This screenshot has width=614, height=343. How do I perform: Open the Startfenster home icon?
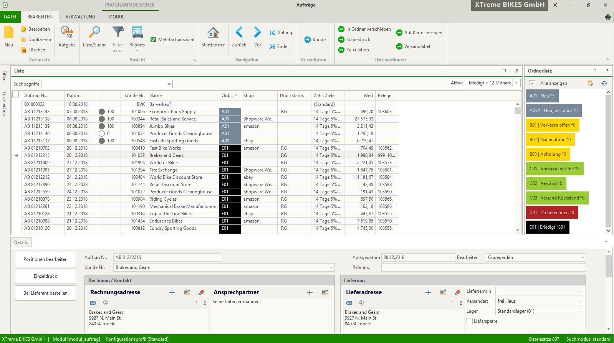pyautogui.click(x=213, y=33)
